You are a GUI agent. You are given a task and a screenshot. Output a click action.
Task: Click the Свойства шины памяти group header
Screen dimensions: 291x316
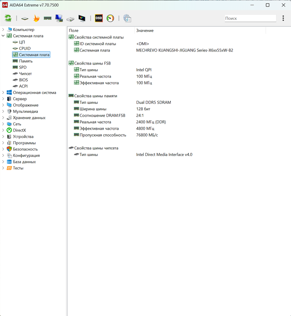coord(96,96)
